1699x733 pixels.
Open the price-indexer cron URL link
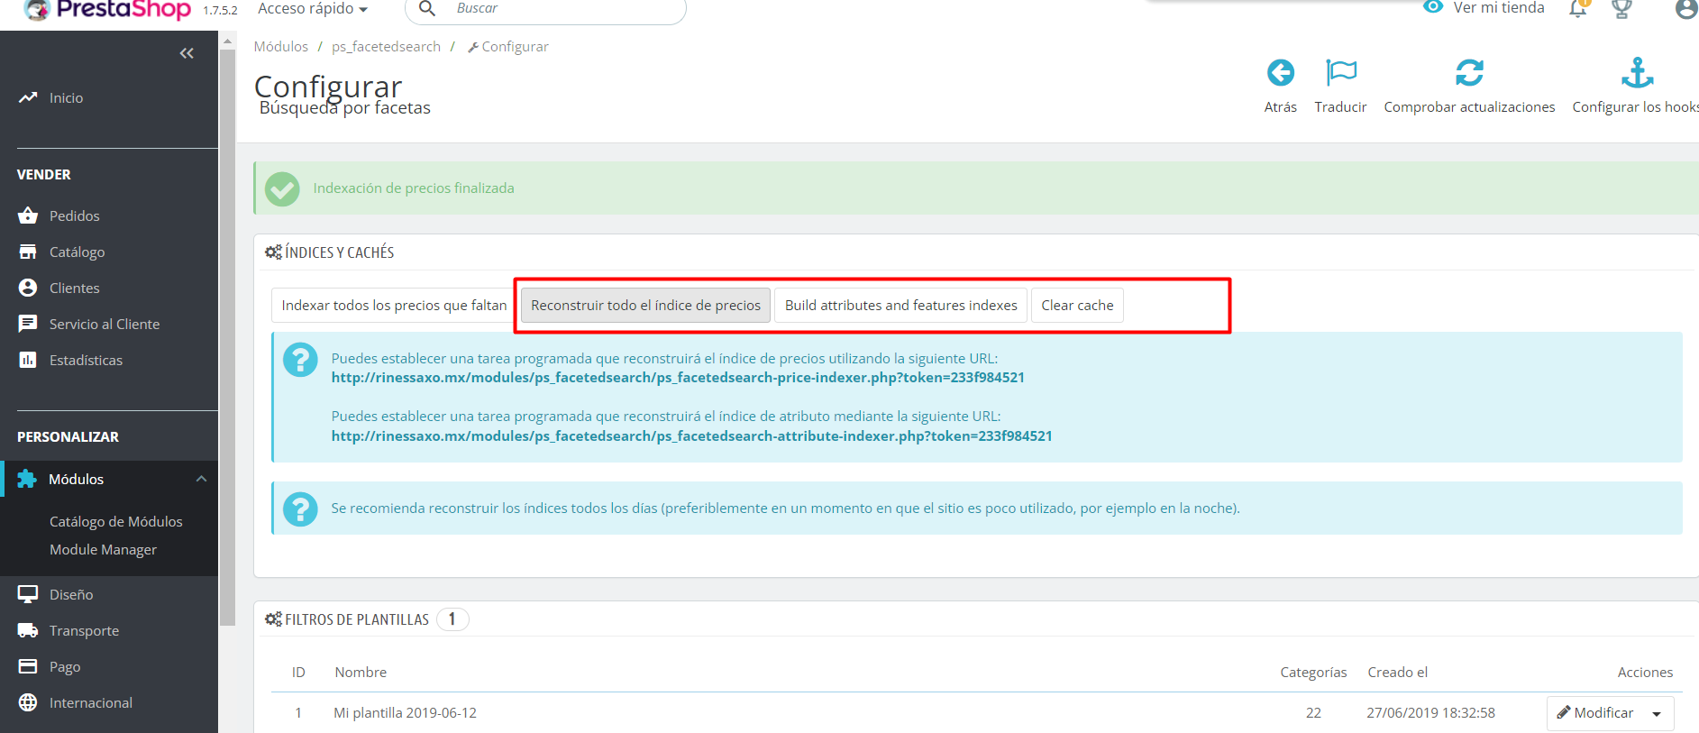pyautogui.click(x=678, y=378)
